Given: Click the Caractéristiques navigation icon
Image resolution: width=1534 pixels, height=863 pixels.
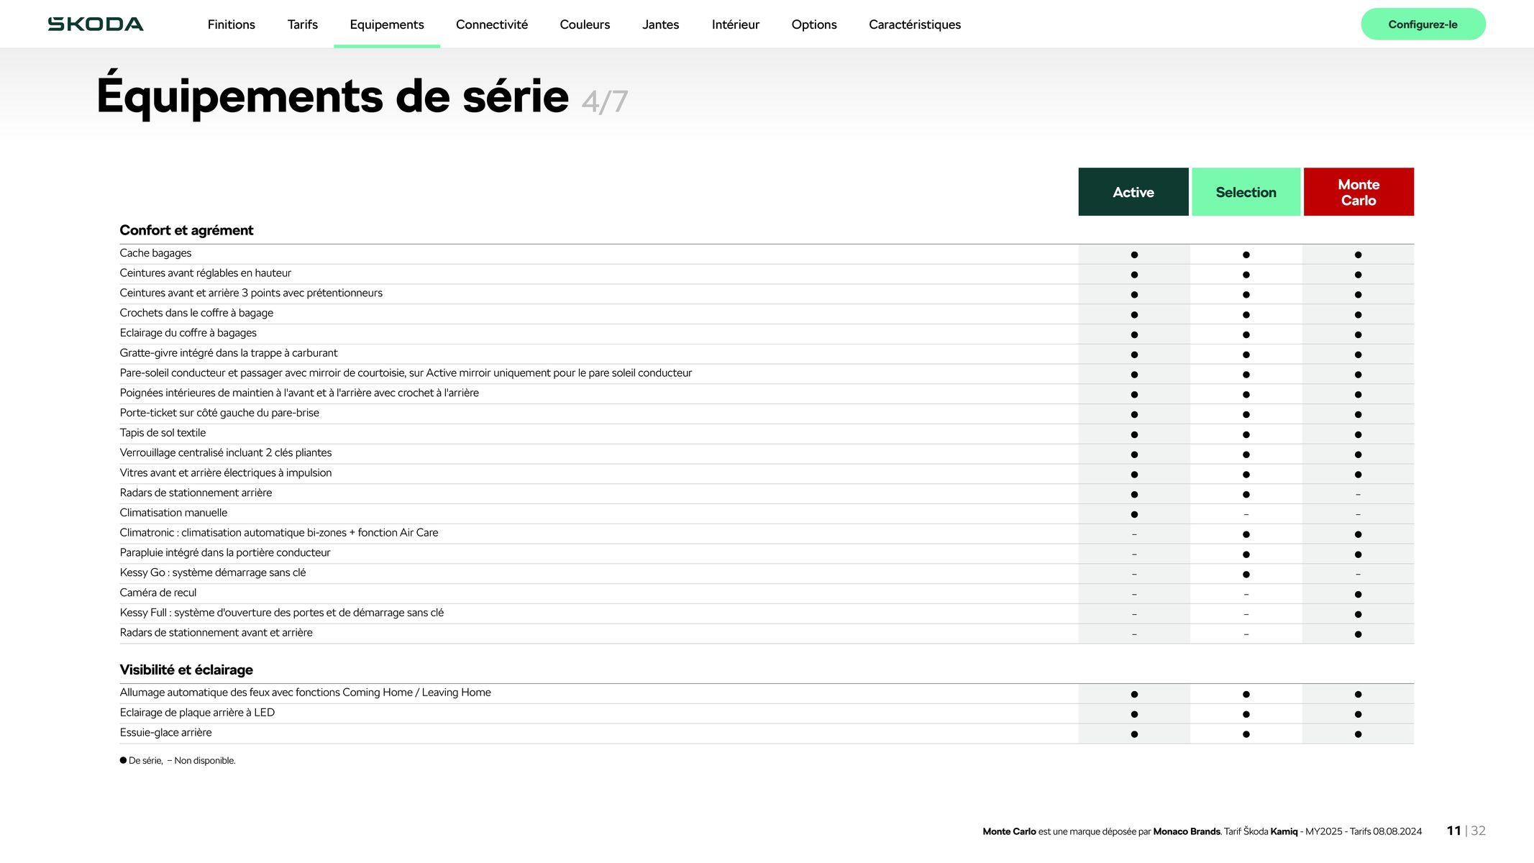Looking at the screenshot, I should pos(915,24).
